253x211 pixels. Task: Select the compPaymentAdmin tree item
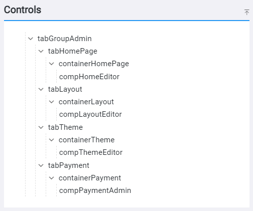pyautogui.click(x=95, y=190)
